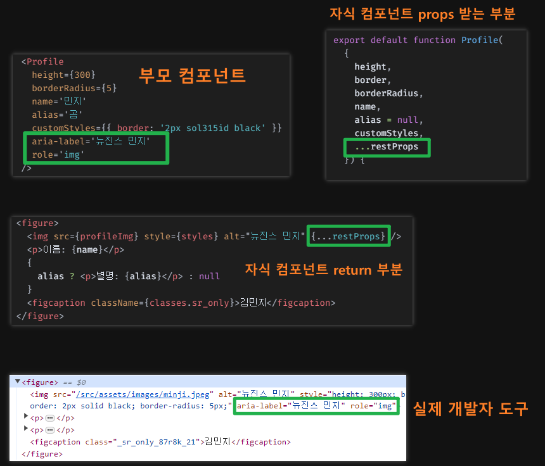Screen dimensions: 545x466
Task: Expand the first p element in DevTools
Action: pos(26,415)
